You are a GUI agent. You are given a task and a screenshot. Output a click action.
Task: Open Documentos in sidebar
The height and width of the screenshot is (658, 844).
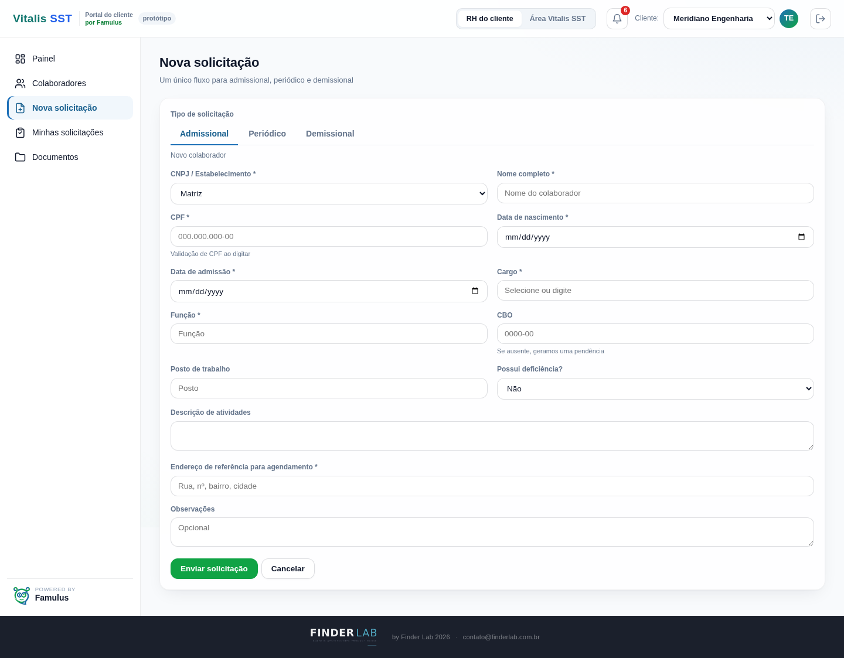[x=70, y=157]
